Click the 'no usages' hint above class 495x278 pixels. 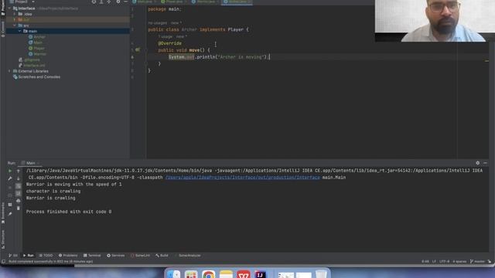pyautogui.click(x=157, y=23)
